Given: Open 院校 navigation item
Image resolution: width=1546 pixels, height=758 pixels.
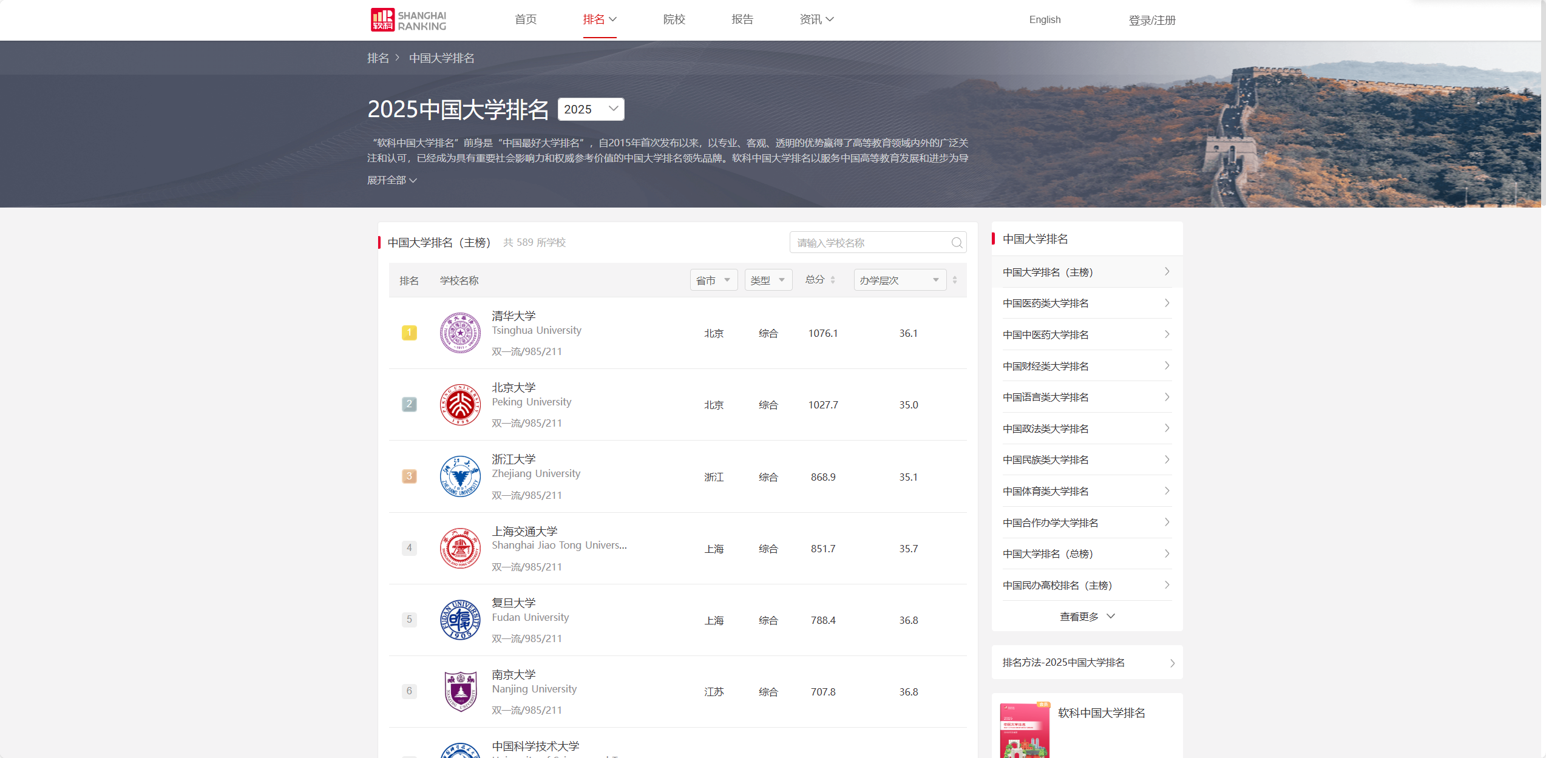Looking at the screenshot, I should click(x=674, y=19).
